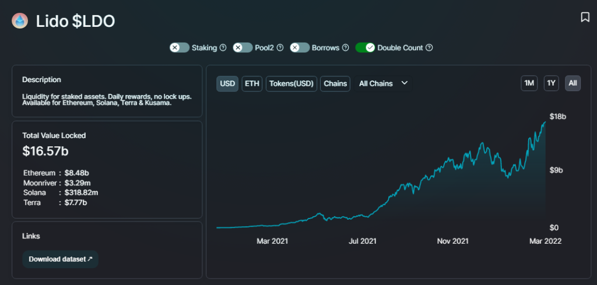Click the Lido water-drop logo icon
597x285 pixels.
20,21
